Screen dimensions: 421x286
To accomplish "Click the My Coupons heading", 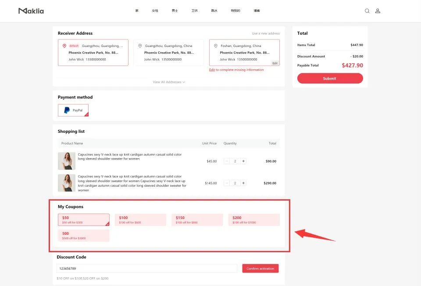I will tap(70, 207).
